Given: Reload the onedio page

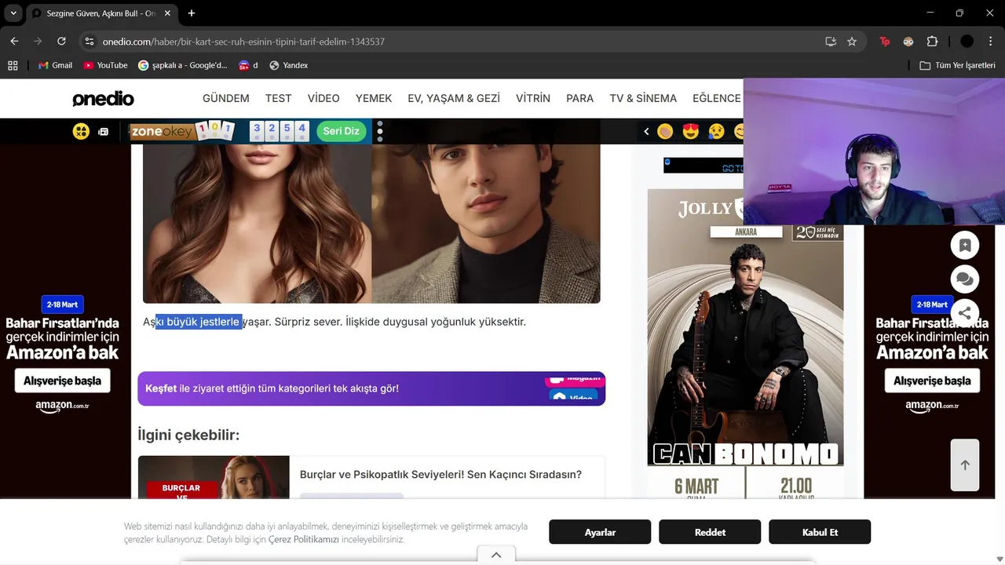Looking at the screenshot, I should point(61,42).
